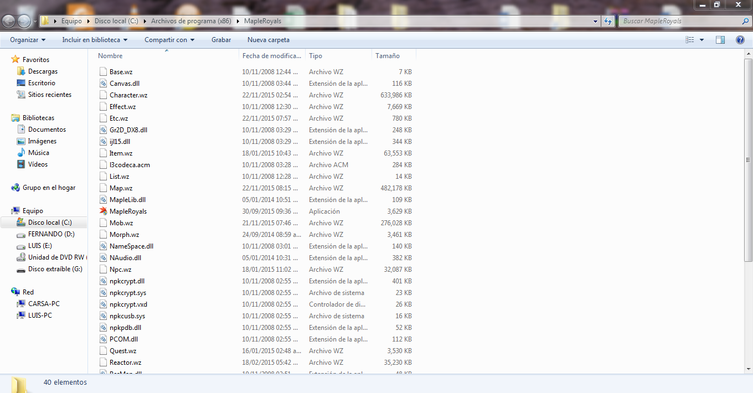Select the npkcrypt.vxd file icon
The image size is (753, 393).
[103, 304]
